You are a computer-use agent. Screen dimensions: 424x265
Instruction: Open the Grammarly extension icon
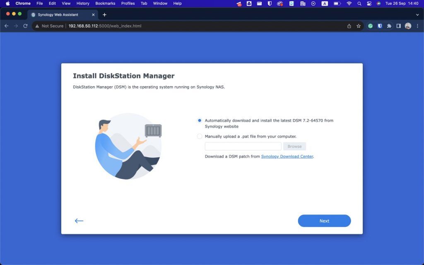tap(371, 26)
